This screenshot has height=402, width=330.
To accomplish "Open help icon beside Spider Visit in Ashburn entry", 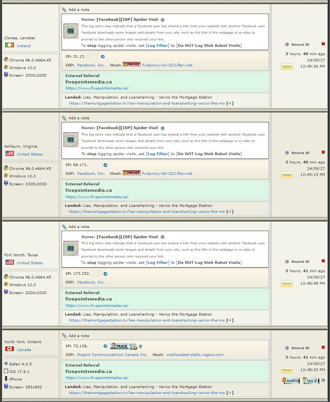I will 163,128.
